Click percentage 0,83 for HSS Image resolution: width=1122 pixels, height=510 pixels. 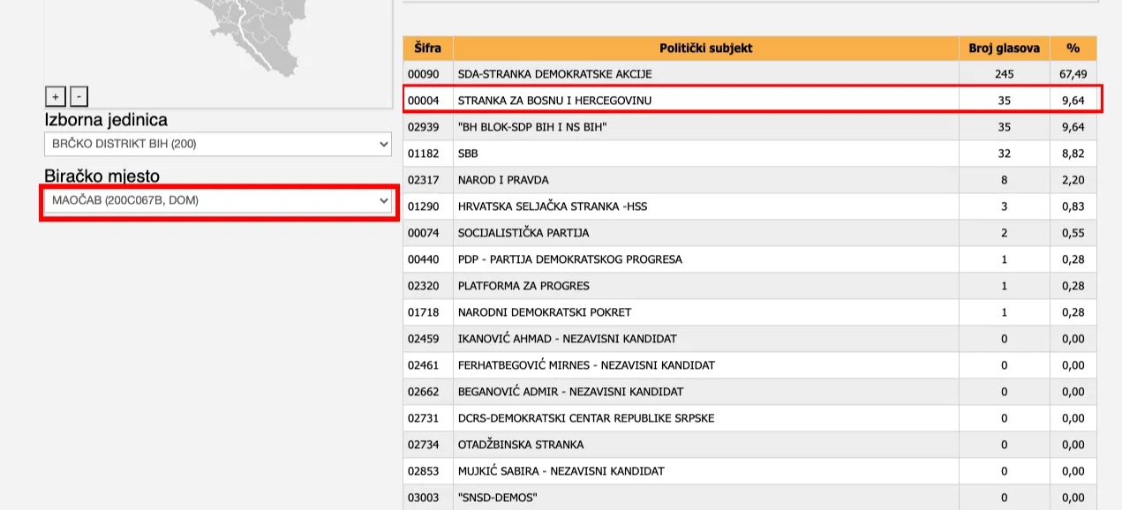[x=1073, y=206]
